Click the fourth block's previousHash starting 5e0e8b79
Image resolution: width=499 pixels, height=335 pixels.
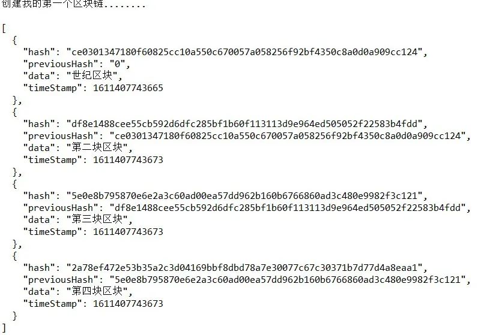click(288, 280)
